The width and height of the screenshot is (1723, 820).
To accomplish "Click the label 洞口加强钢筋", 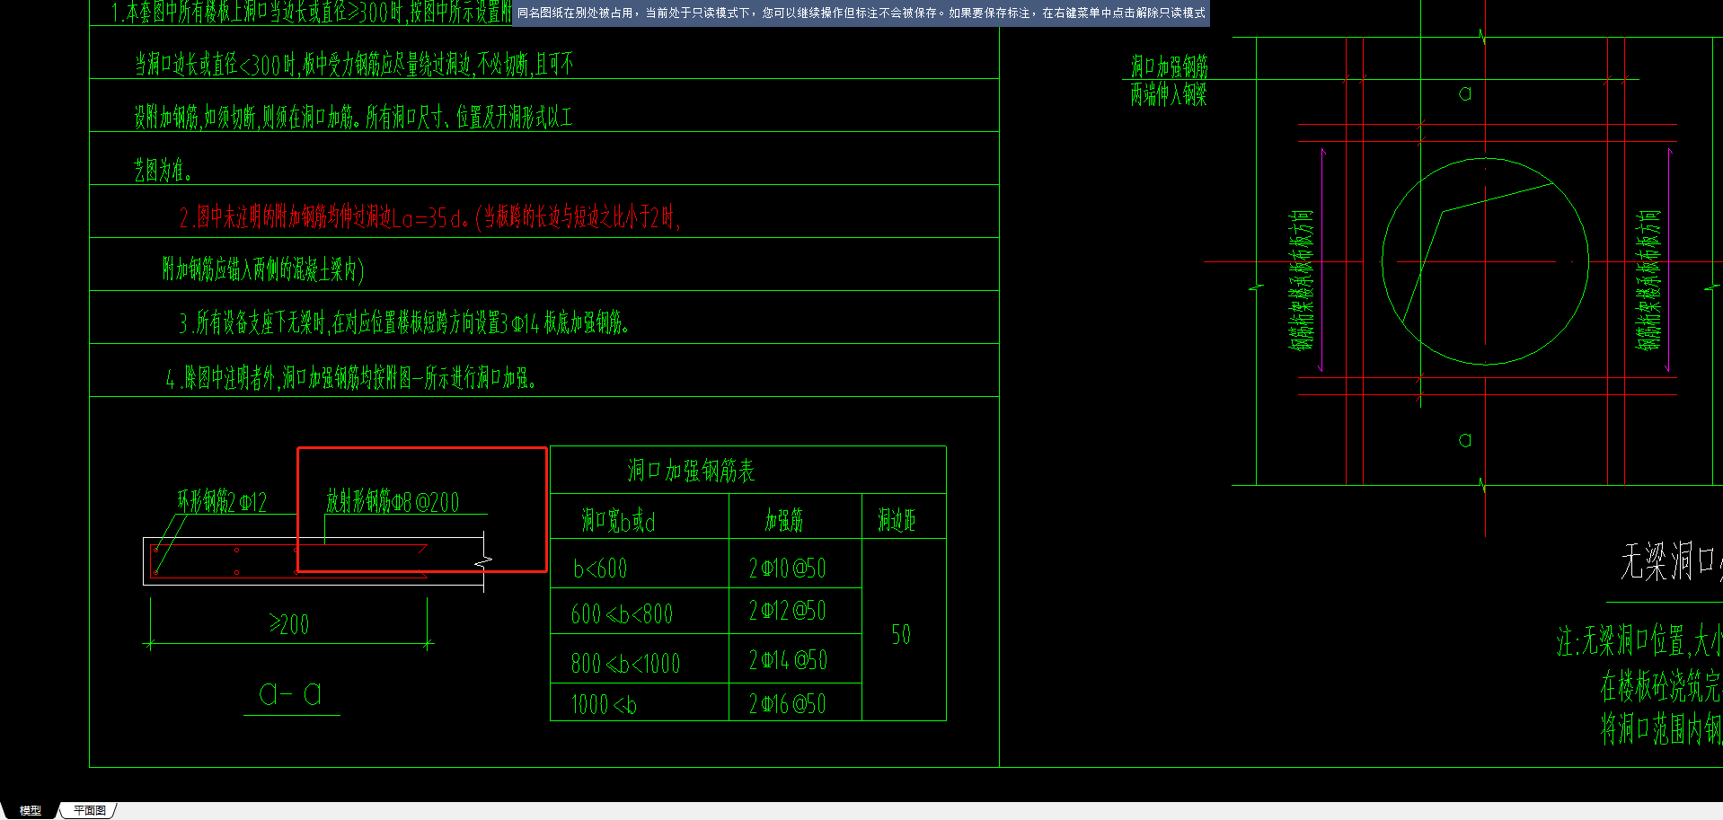I will [1169, 66].
